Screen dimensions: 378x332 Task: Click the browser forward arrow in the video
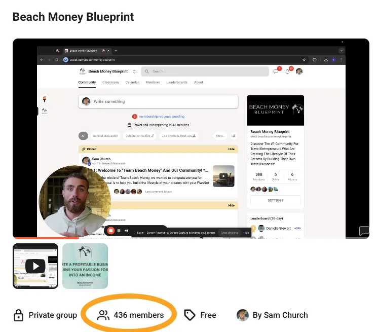click(x=49, y=60)
